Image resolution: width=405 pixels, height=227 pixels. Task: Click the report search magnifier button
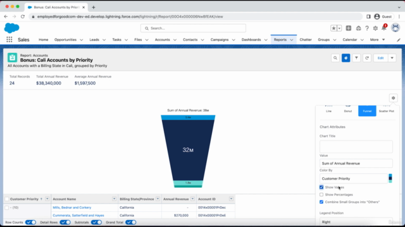[335, 58]
